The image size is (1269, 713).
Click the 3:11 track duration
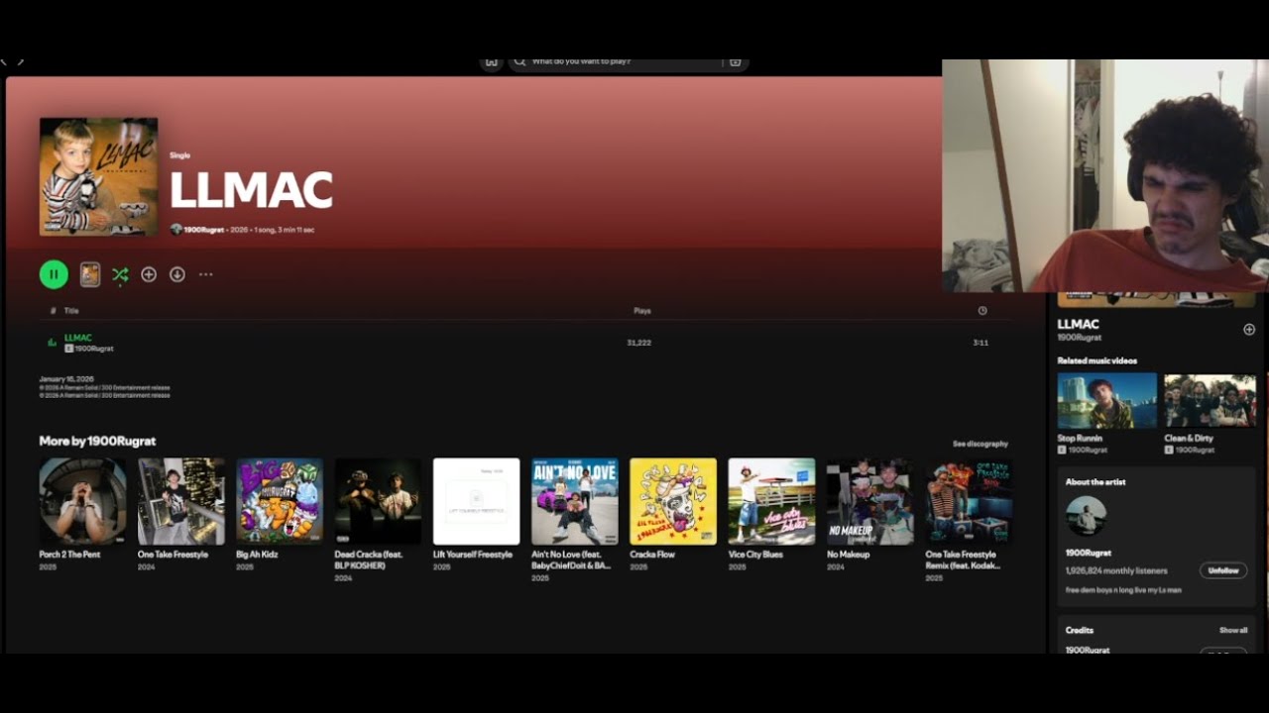point(981,343)
